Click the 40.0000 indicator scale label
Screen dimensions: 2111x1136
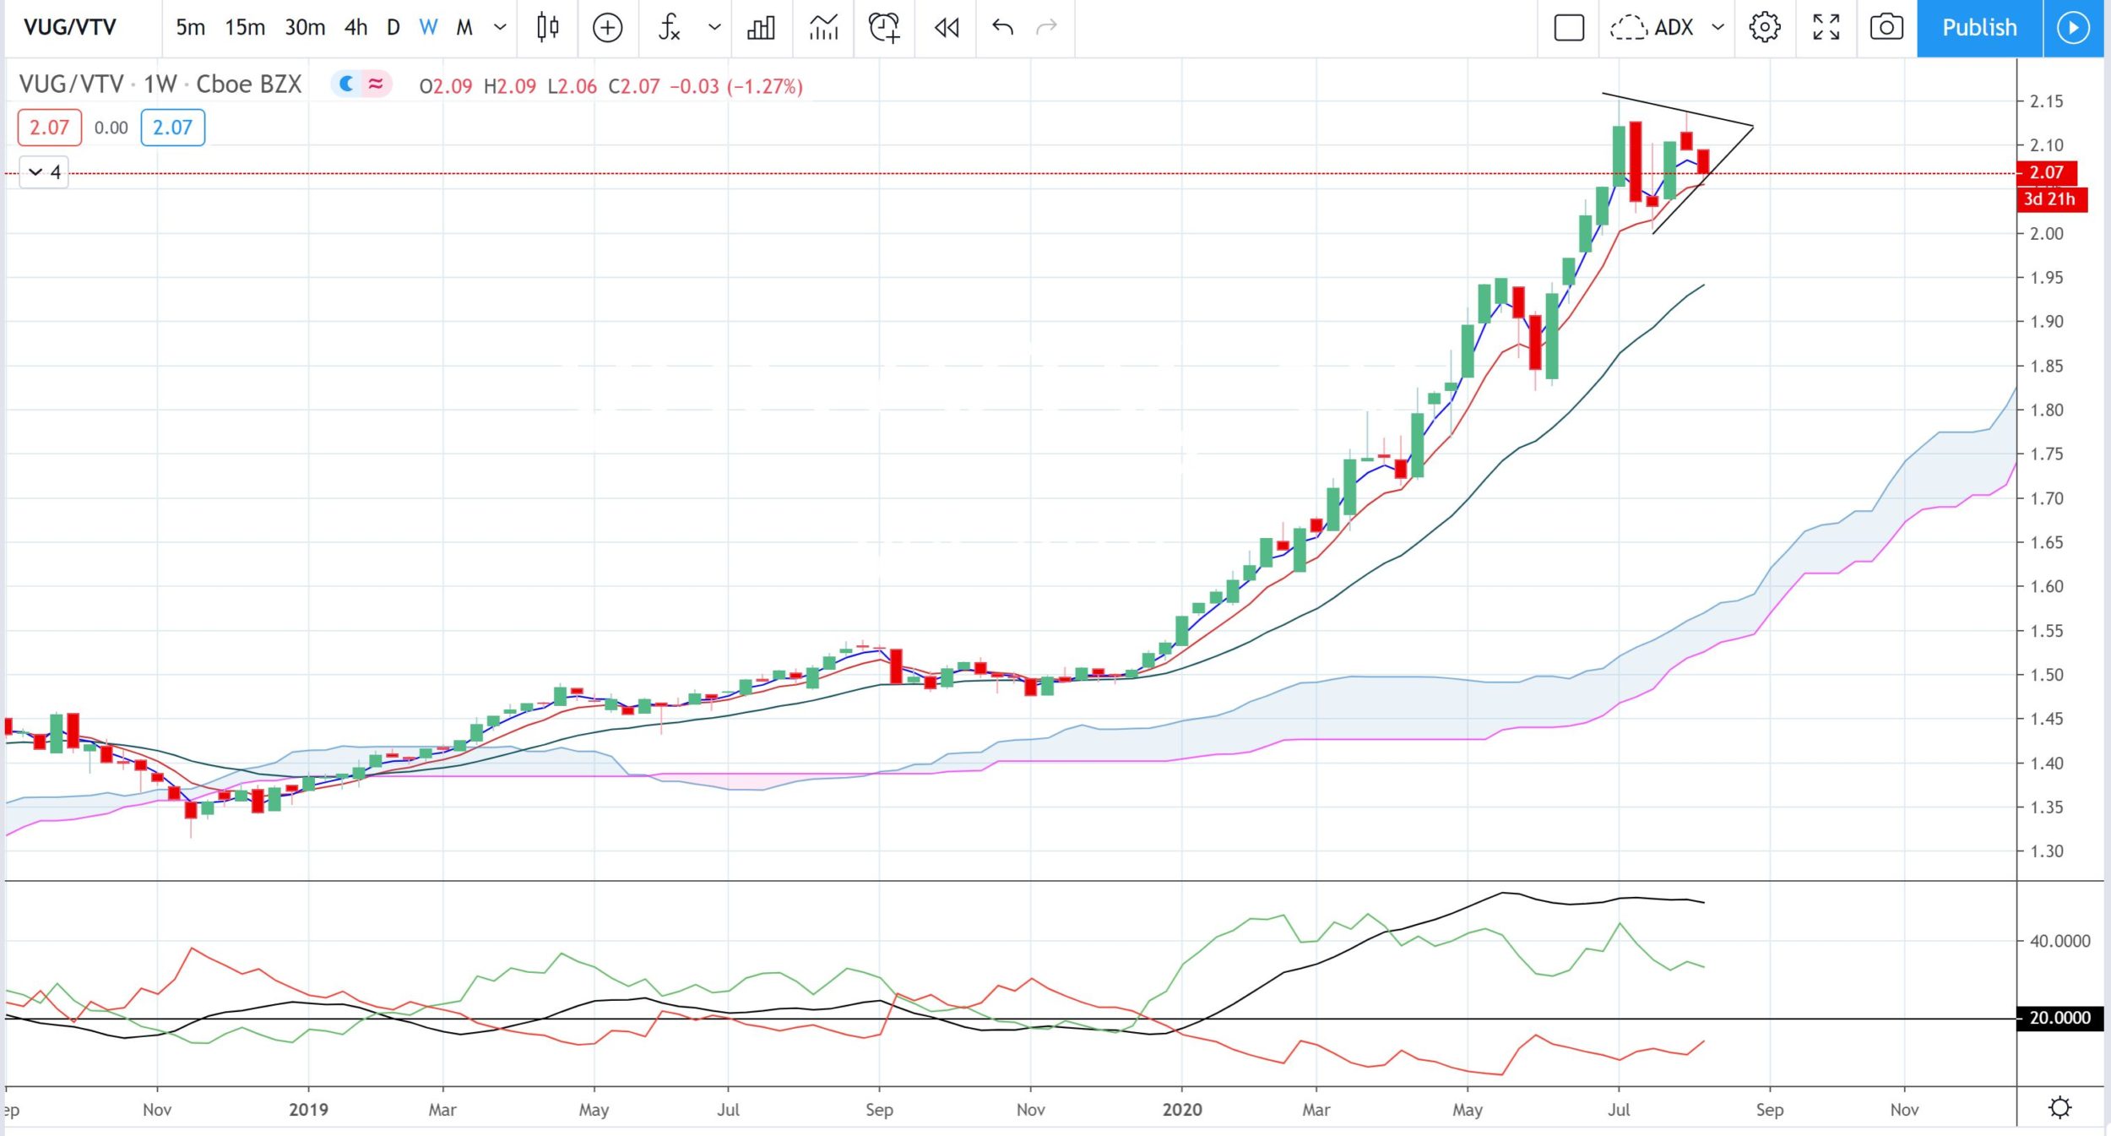pos(2060,941)
